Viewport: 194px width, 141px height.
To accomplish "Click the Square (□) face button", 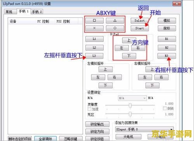I will click(x=94, y=21).
